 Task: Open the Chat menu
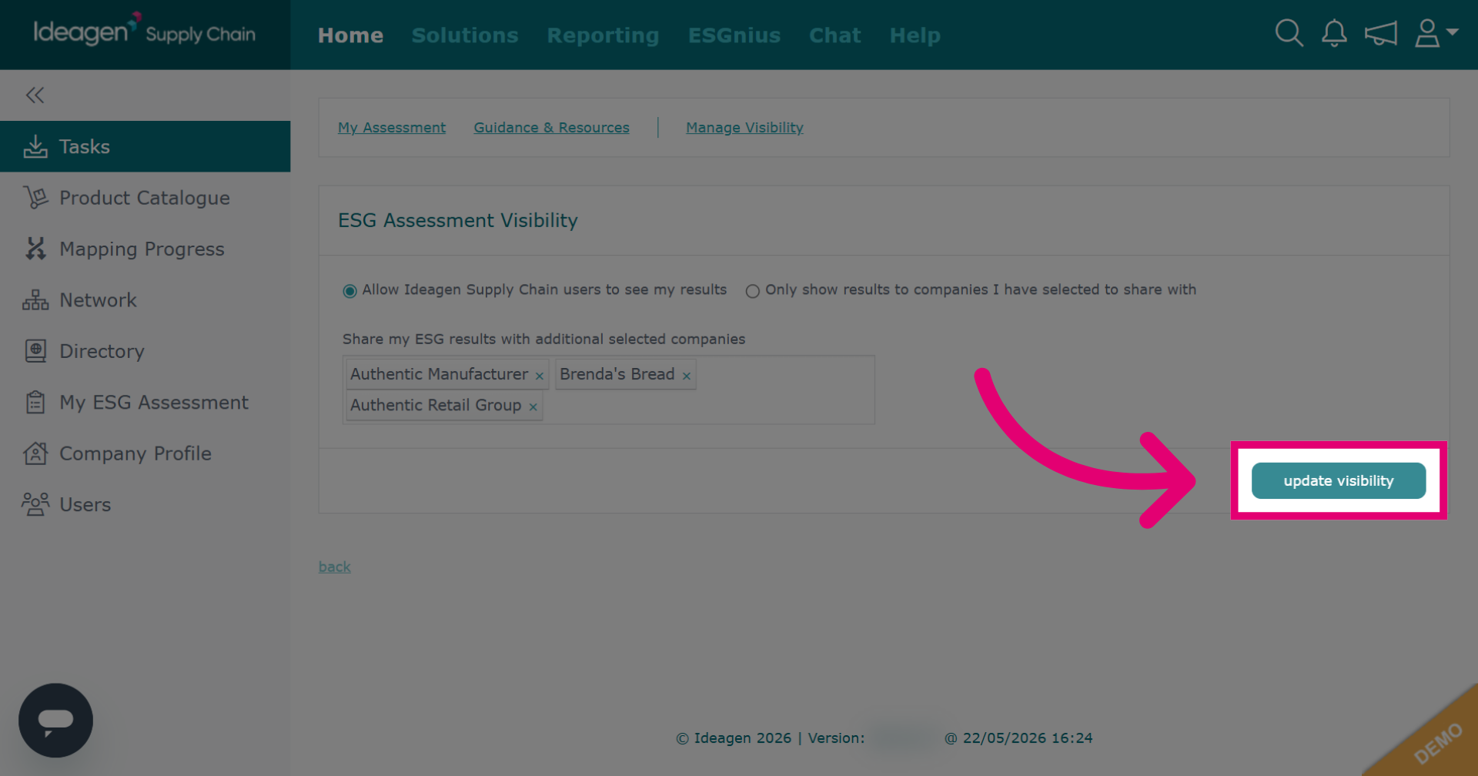pyautogui.click(x=834, y=35)
